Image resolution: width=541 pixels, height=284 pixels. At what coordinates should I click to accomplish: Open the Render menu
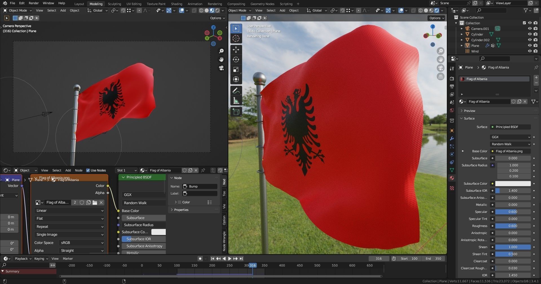pyautogui.click(x=34, y=3)
